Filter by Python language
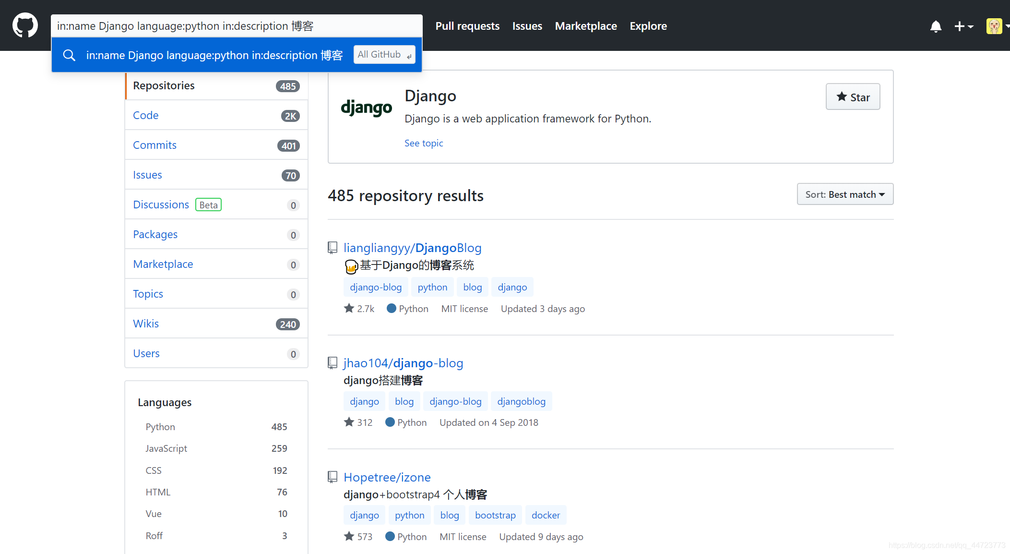Screen dimensions: 1010x554 tap(216, 427)
